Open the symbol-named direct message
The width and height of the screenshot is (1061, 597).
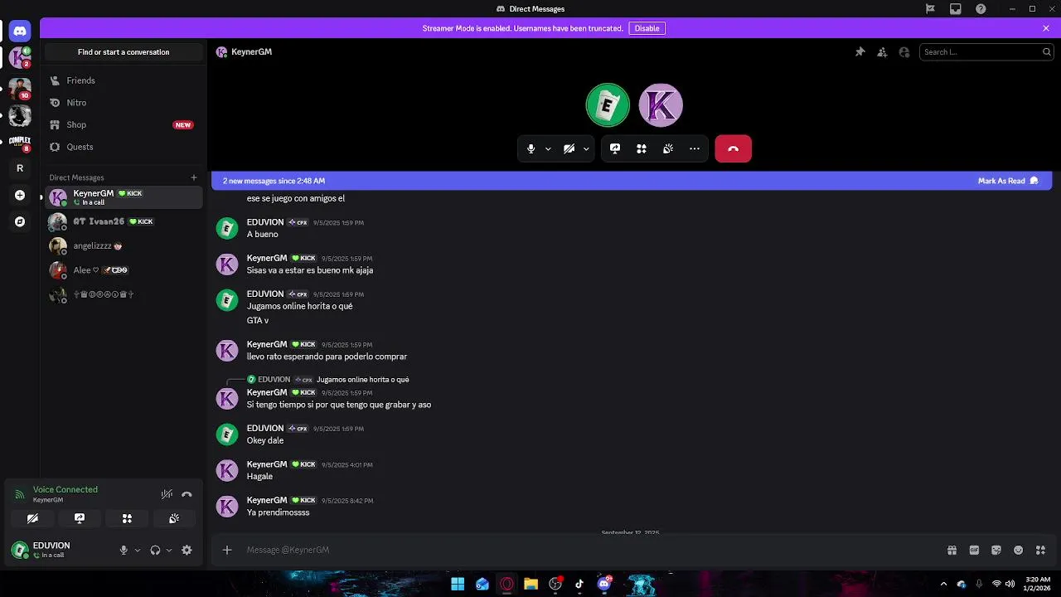124,294
